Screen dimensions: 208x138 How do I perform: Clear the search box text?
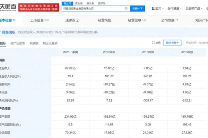click(126, 8)
